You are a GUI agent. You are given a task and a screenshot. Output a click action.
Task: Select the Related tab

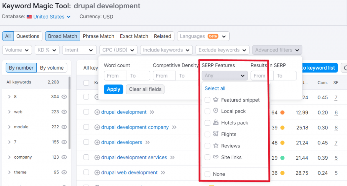click(163, 36)
